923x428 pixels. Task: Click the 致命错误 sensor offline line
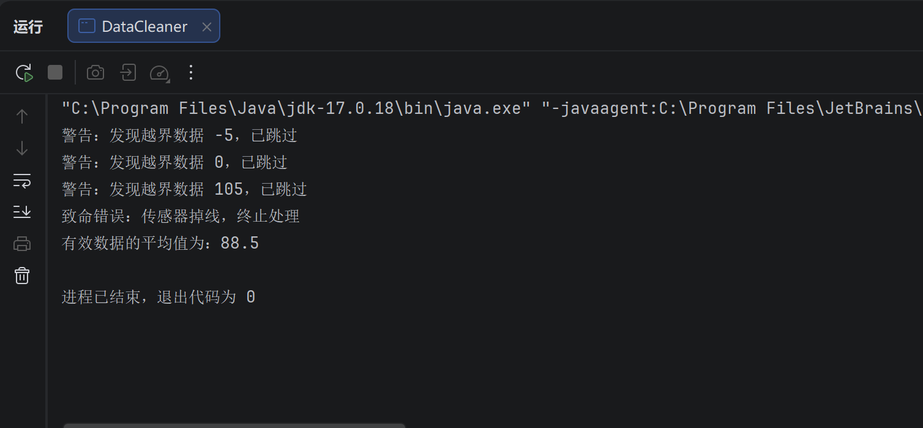pyautogui.click(x=181, y=217)
